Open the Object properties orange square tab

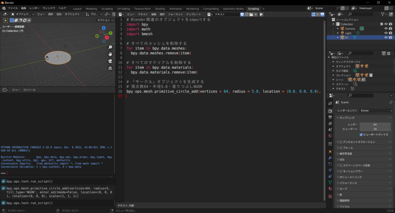[x=330, y=152]
